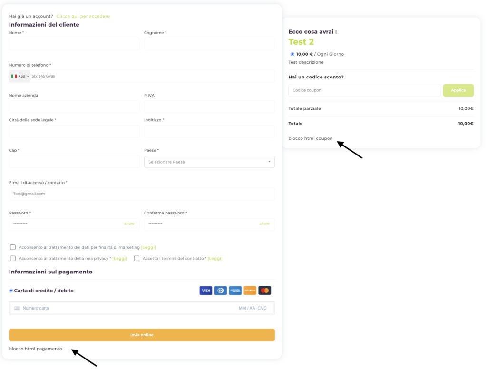487x369 pixels.
Task: Show the Conferma password contents
Action: [x=264, y=223]
